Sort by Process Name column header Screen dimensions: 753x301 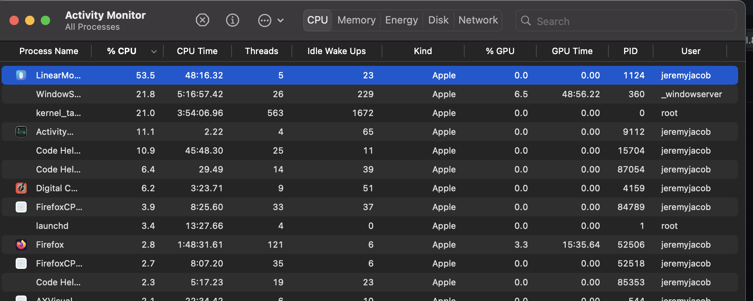pyautogui.click(x=49, y=51)
